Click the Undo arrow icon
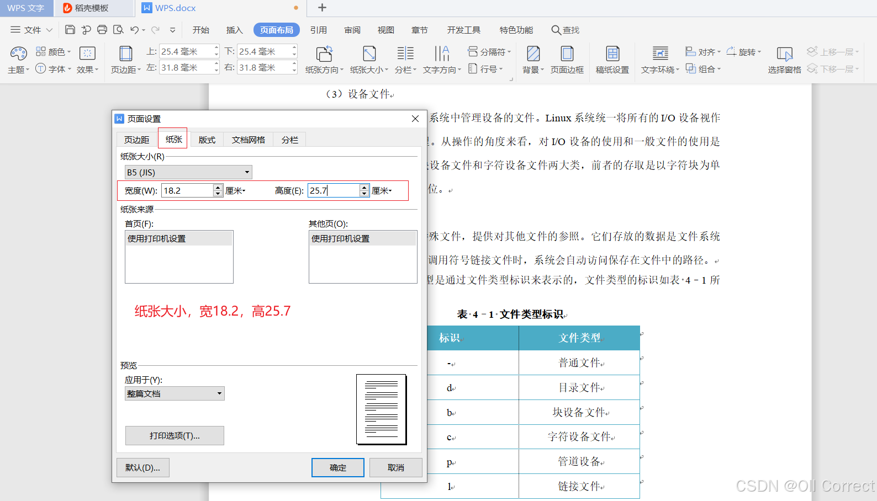The image size is (877, 501). [134, 30]
